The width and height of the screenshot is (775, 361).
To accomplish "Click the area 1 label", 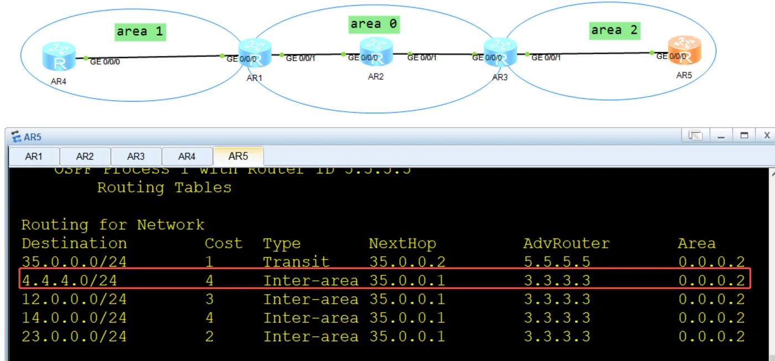I will click(x=141, y=32).
